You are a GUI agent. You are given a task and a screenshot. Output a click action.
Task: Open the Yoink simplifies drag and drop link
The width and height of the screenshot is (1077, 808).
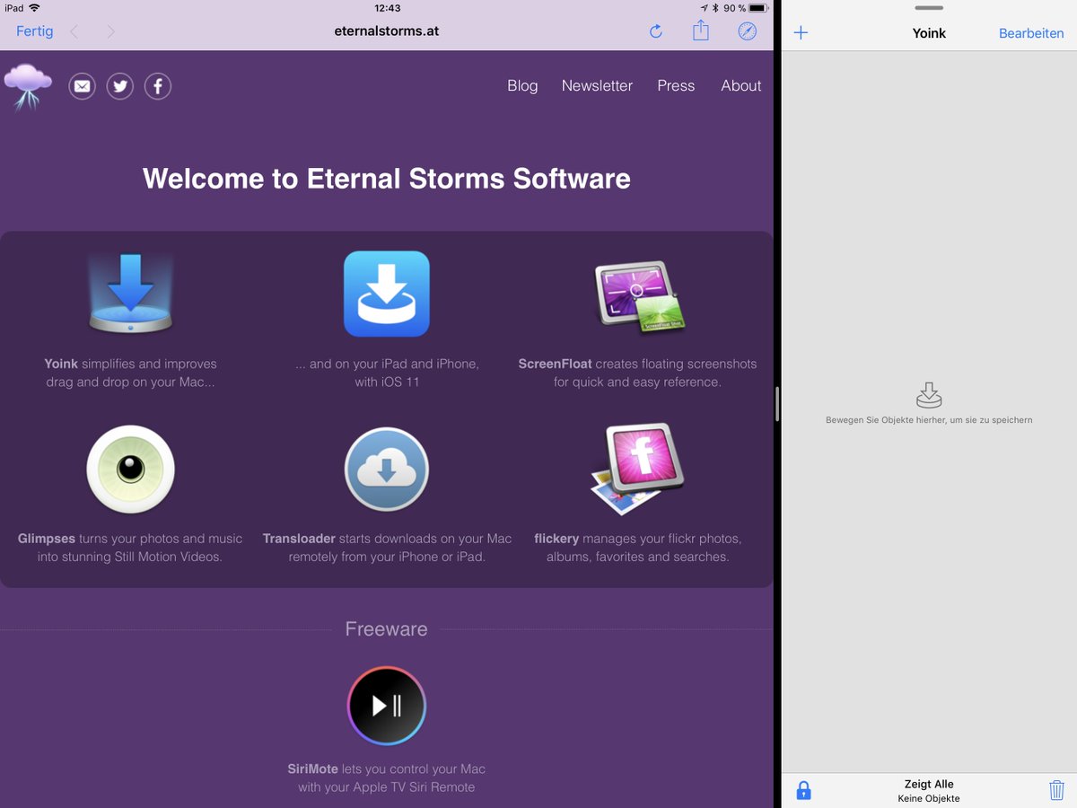tap(131, 373)
